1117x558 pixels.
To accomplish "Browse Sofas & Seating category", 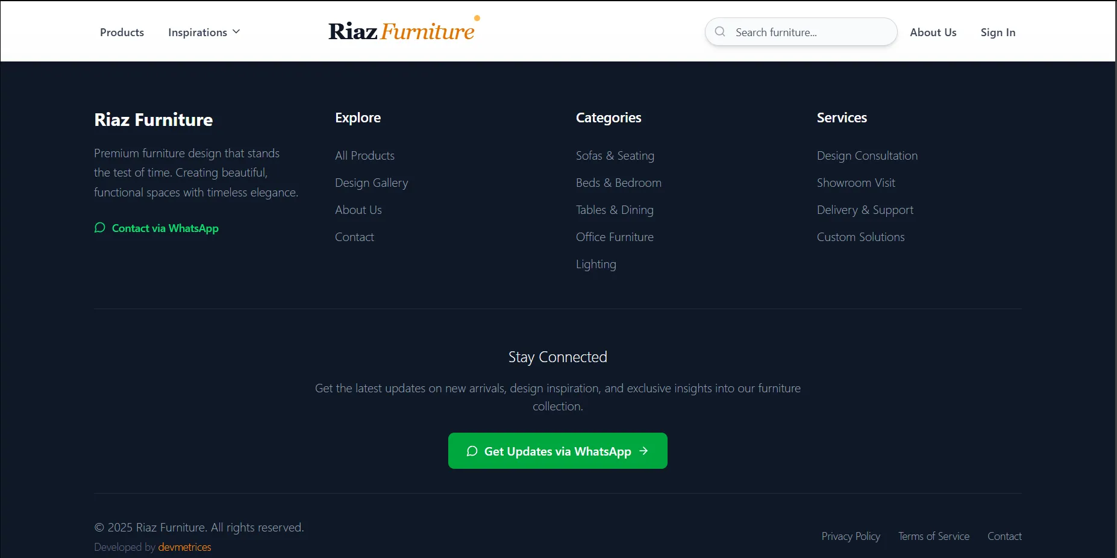I will 615,155.
